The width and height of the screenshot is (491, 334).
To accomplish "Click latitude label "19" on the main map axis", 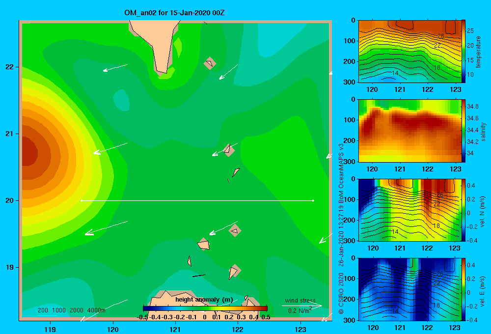I will pos(10,267).
